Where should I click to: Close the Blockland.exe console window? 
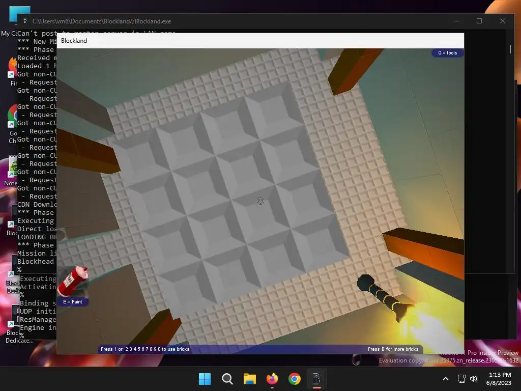[x=502, y=21]
